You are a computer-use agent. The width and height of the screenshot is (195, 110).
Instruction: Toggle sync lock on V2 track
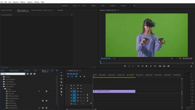(78, 88)
